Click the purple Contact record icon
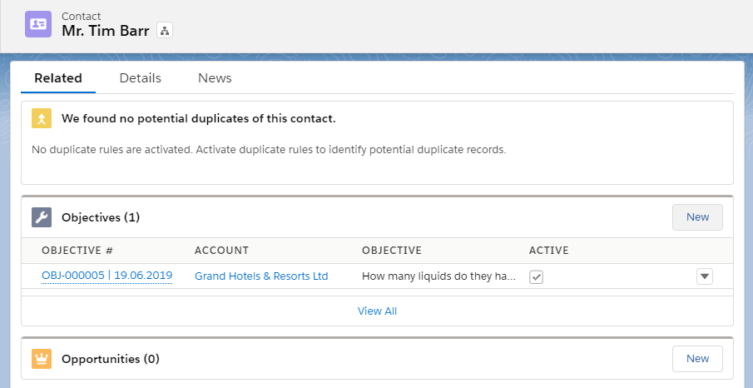 38,23
